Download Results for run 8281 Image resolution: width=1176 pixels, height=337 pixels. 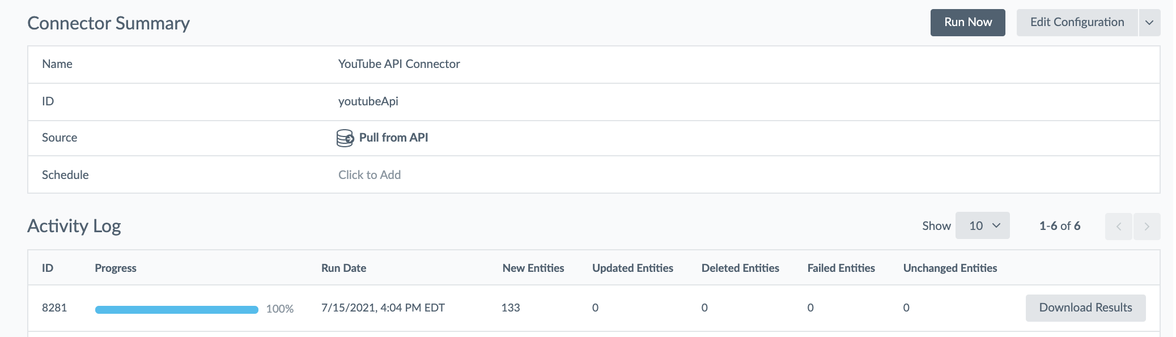click(1085, 308)
